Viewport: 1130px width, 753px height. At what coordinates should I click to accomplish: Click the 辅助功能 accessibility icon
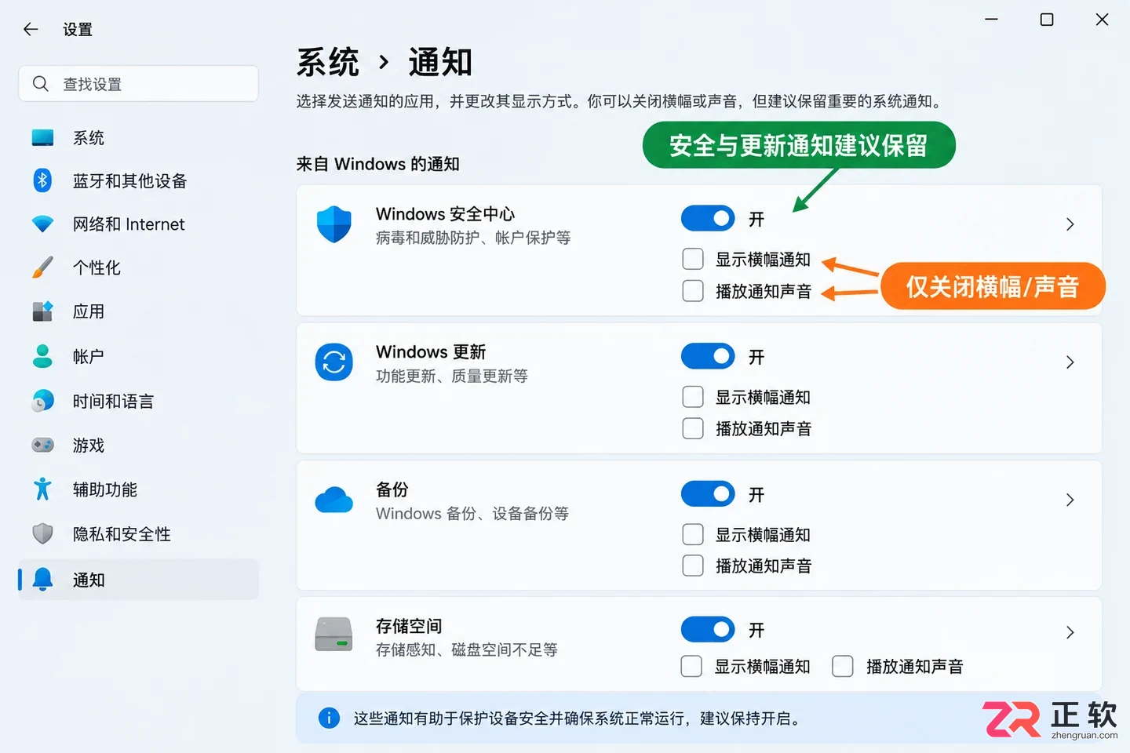click(42, 489)
